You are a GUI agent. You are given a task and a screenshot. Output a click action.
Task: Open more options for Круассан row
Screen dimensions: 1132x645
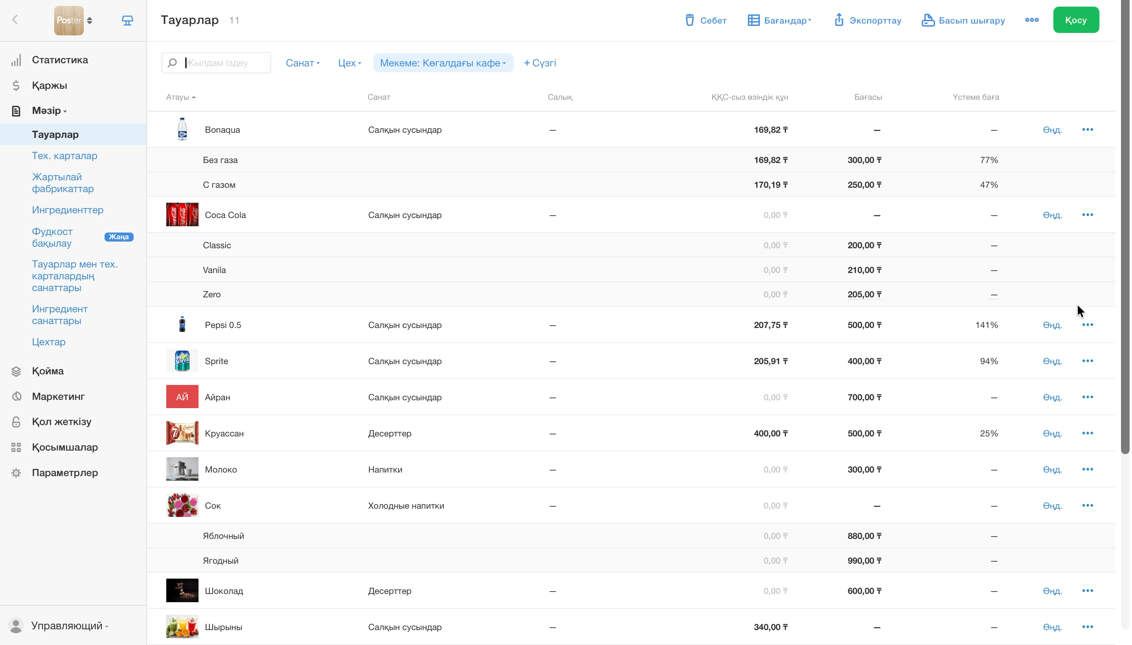(1087, 433)
